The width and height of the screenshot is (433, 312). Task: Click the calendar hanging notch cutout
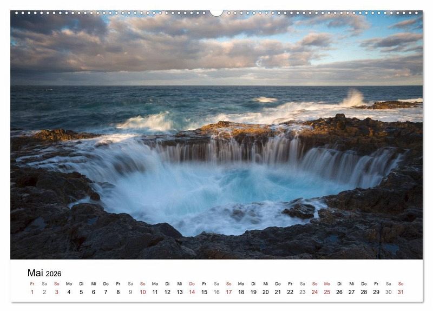[x=216, y=13]
